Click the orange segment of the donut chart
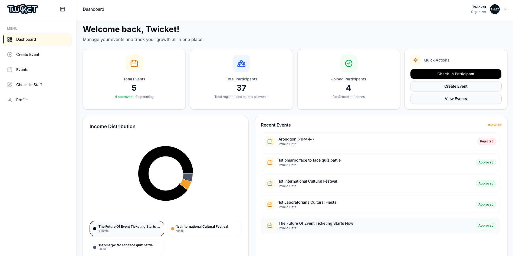The height and width of the screenshot is (256, 513). (x=186, y=184)
